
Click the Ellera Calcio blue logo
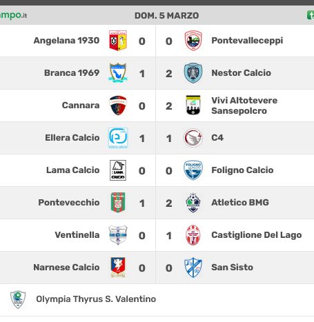[118, 138]
